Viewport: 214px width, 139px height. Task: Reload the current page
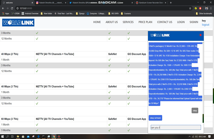[x=12, y=8]
